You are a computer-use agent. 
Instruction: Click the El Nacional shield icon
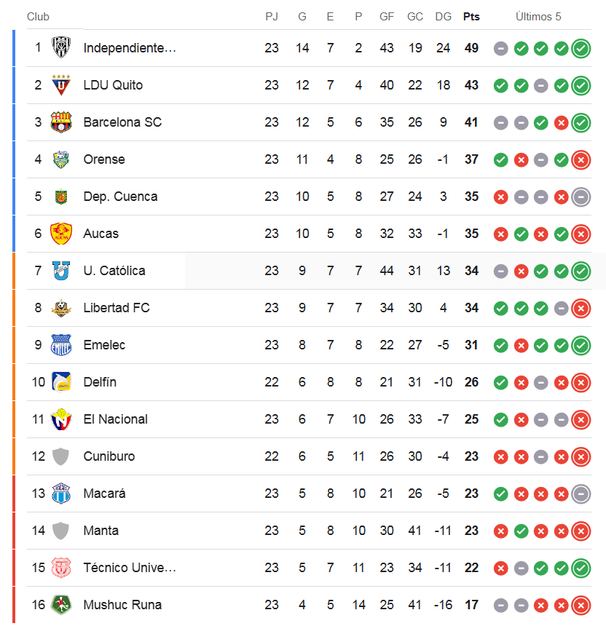pos(61,419)
